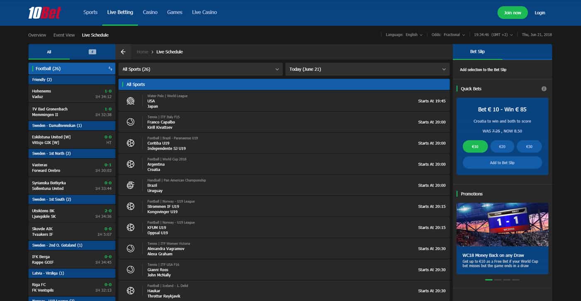Switch to the Event View tab
Screen dimensions: 581x301
click(64, 35)
